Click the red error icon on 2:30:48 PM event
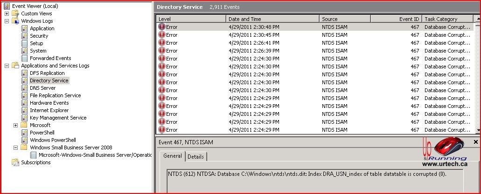This screenshot has width=481, height=194. click(x=162, y=27)
